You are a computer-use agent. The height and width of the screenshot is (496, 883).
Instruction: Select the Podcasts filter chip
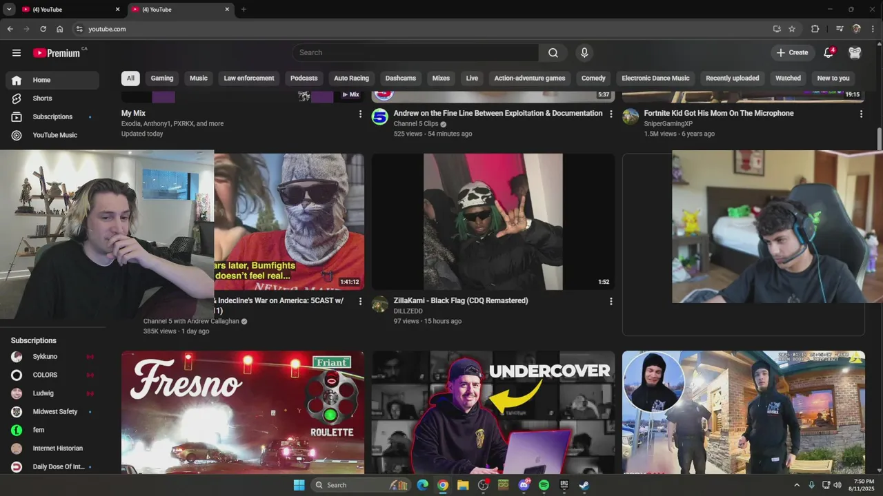coord(304,79)
